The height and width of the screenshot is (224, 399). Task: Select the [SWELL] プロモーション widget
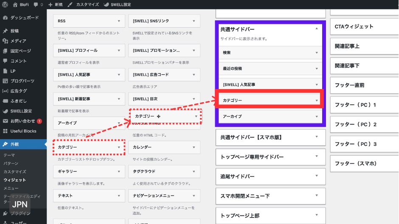pyautogui.click(x=164, y=50)
